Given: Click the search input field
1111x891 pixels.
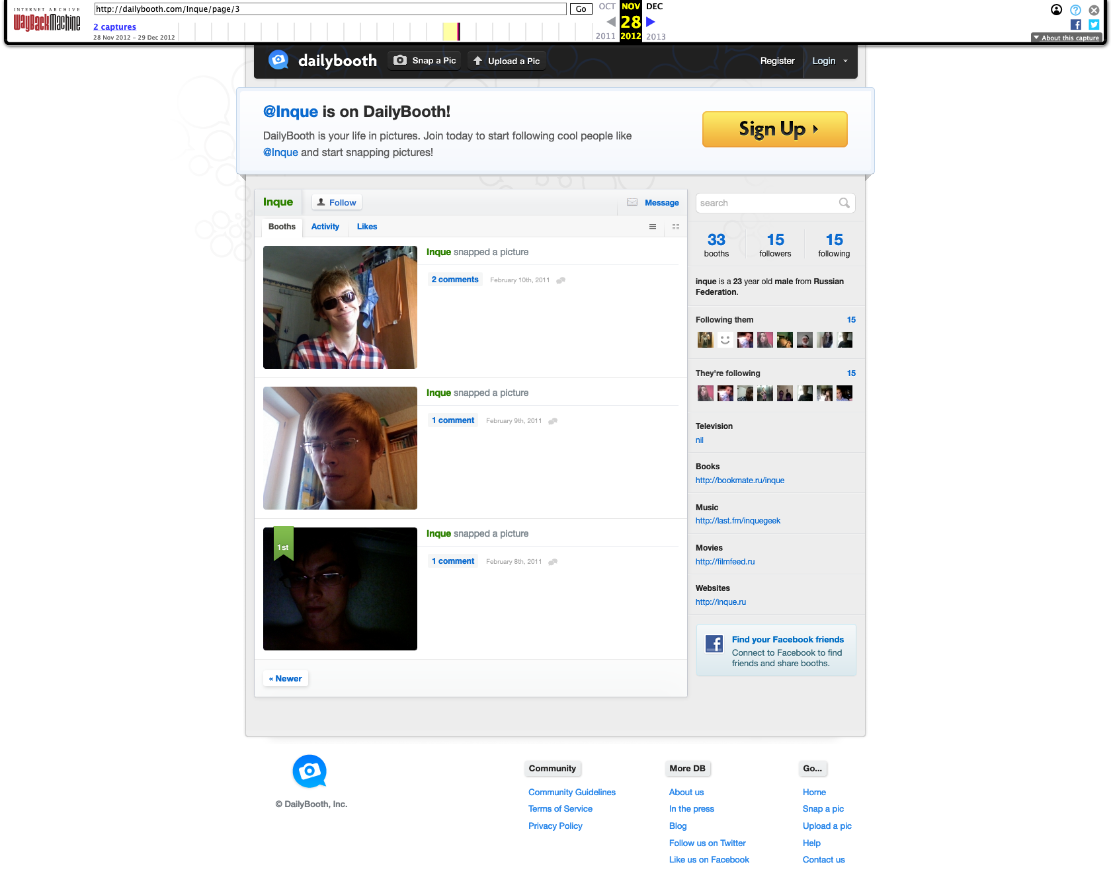Looking at the screenshot, I should click(x=767, y=203).
